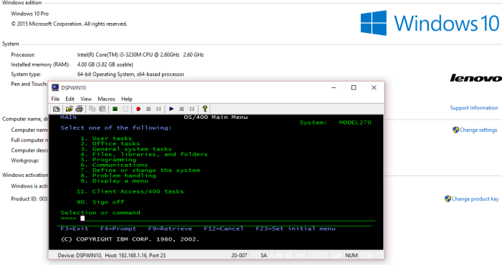Click the first toolbar icon in DSPWIN10

[x=57, y=109]
